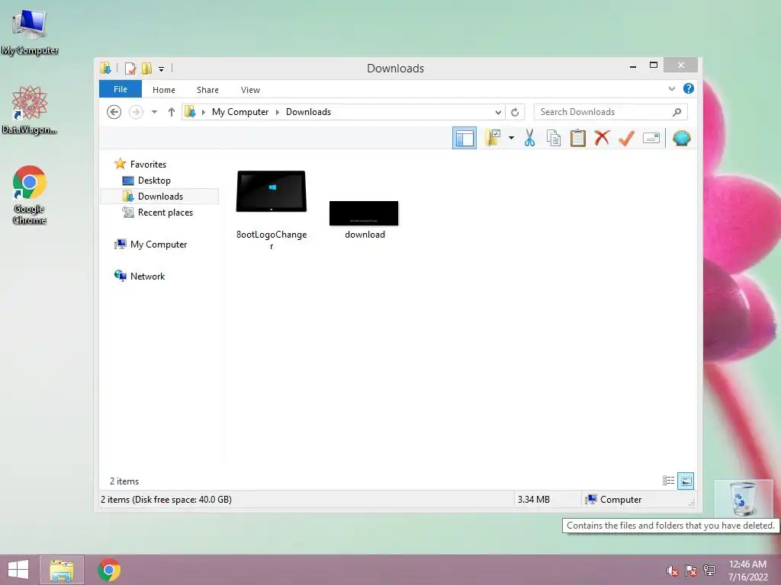Switch to Large icons view button
The image size is (781, 585).
[686, 481]
